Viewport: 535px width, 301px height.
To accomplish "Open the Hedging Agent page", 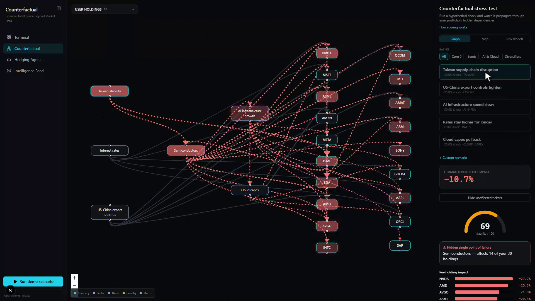I will pyautogui.click(x=33, y=60).
